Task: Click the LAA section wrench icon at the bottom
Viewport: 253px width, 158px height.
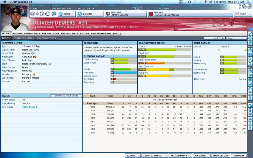Action: tap(250, 128)
